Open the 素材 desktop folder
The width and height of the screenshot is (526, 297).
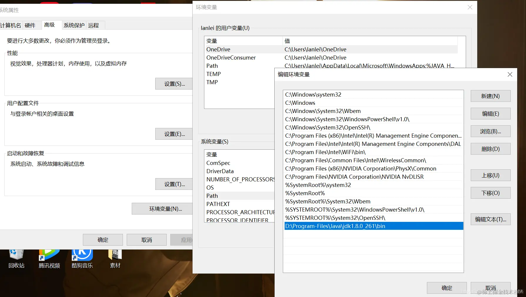115,259
